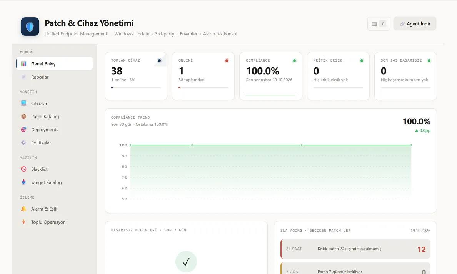Click 'Patch 7 gündür bekliyor' row
The height and width of the screenshot is (274, 457).
(x=355, y=269)
